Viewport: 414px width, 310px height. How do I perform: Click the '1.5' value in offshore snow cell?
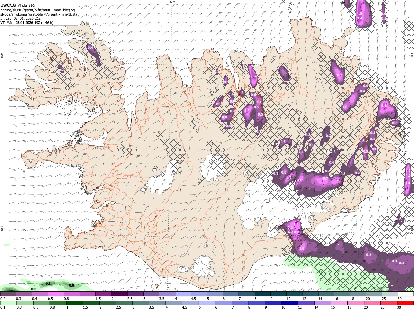coord(359,13)
